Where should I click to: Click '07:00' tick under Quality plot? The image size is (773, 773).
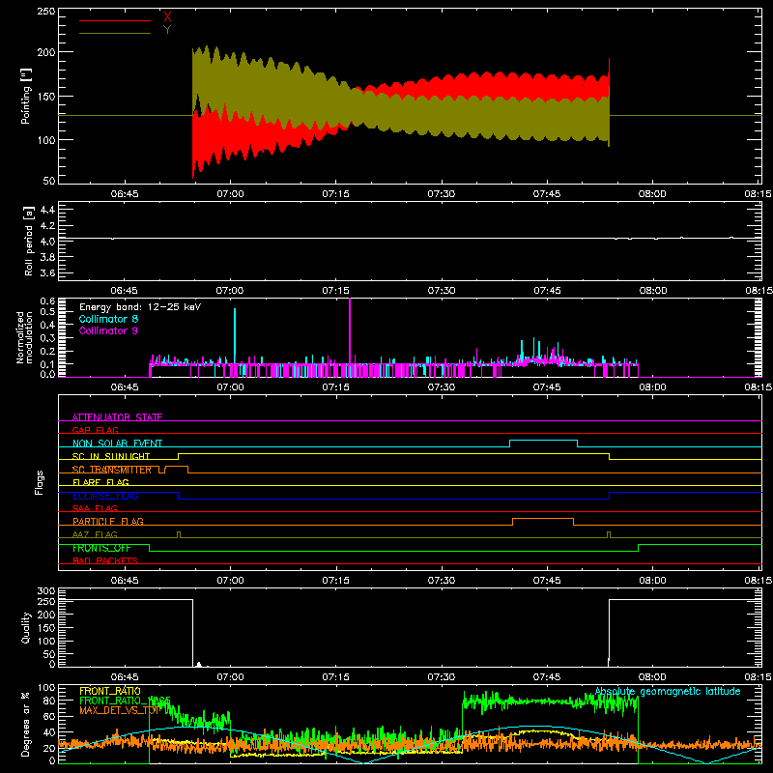(230, 677)
